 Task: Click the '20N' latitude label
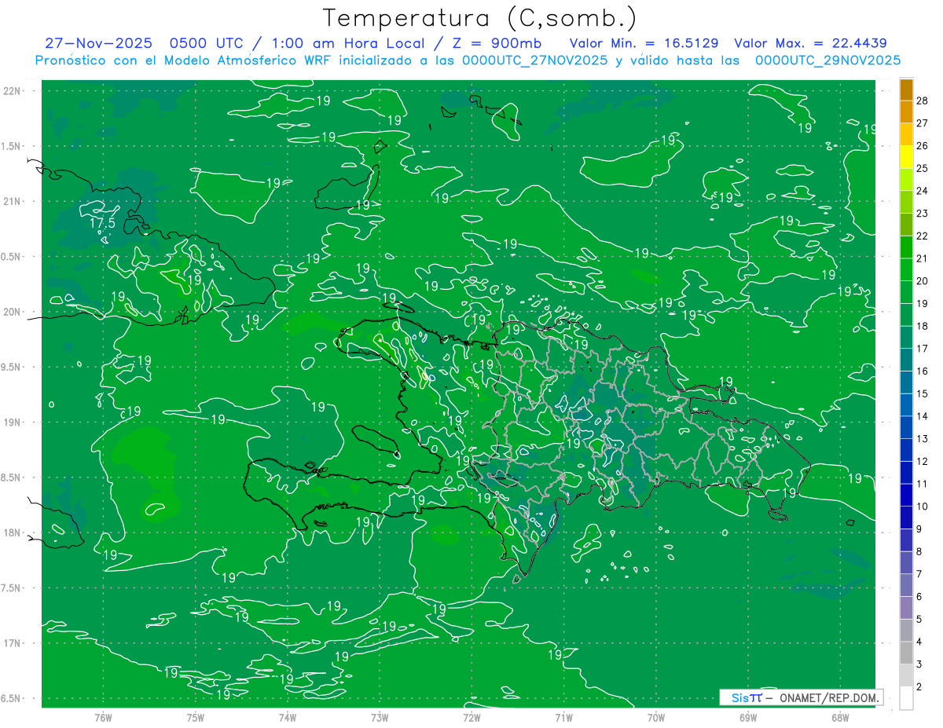(11, 312)
